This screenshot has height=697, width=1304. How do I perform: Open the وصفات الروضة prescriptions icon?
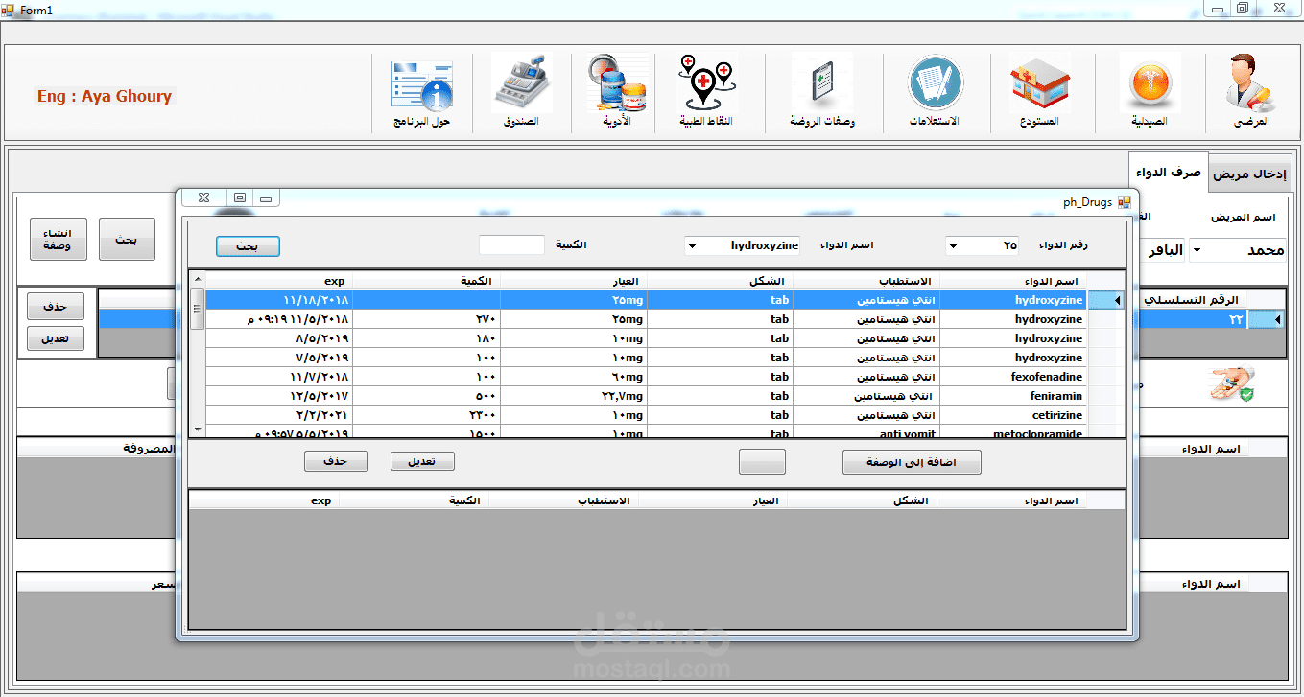pyautogui.click(x=823, y=92)
